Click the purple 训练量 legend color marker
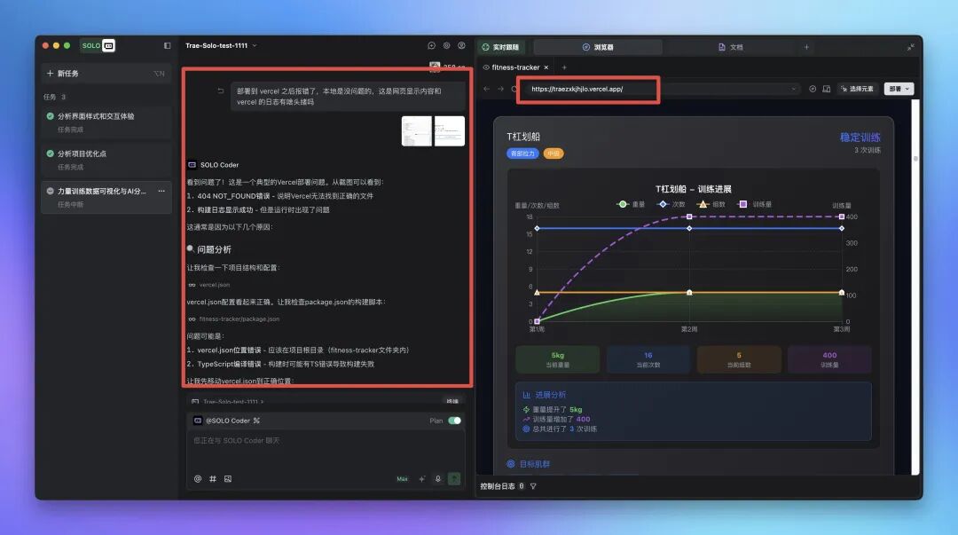Image resolution: width=958 pixels, height=535 pixels. [743, 204]
